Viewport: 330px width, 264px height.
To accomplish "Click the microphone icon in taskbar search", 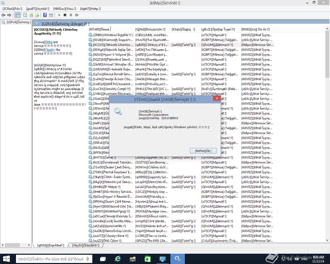I will (x=88, y=259).
